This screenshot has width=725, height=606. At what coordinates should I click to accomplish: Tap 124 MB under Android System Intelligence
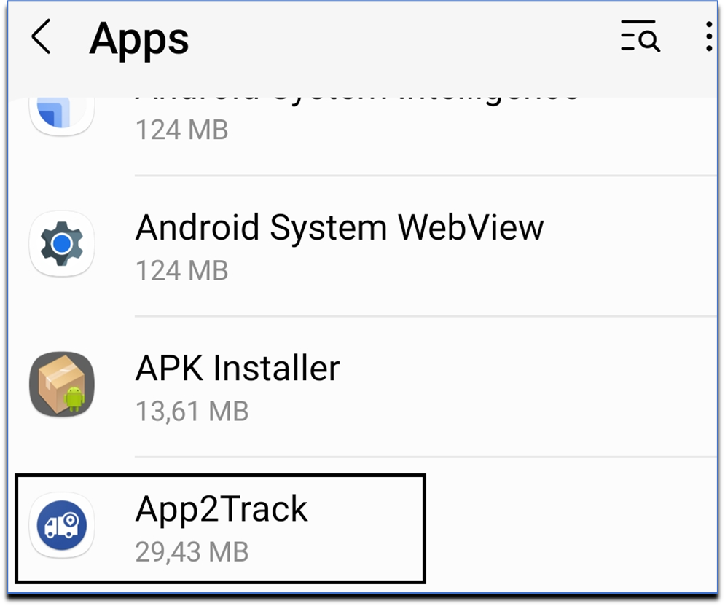[181, 130]
